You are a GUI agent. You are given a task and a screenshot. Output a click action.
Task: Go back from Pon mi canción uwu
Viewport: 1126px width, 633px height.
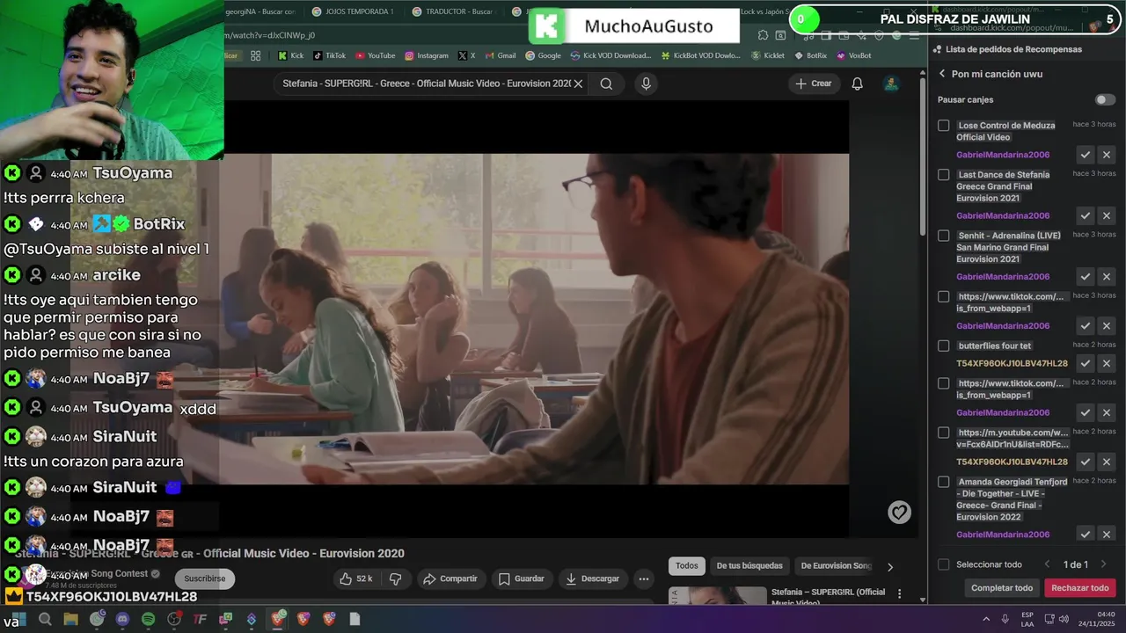[942, 74]
